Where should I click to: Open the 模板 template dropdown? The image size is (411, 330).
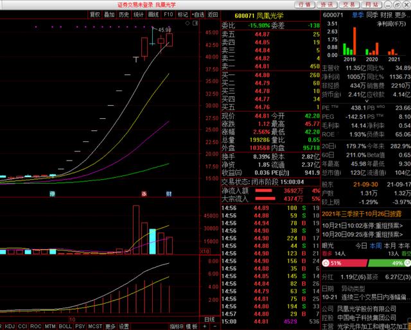(193, 326)
